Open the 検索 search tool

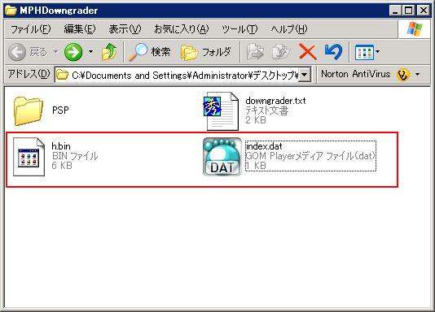click(x=149, y=52)
